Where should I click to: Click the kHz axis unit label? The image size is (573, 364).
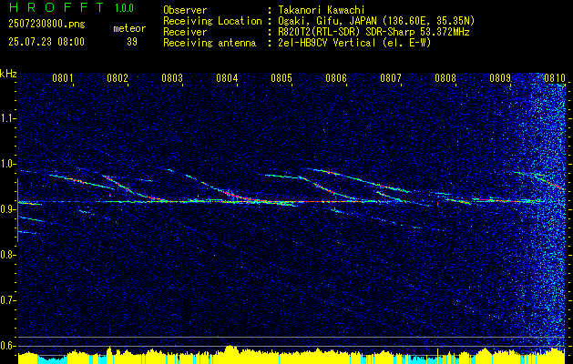(x=8, y=74)
